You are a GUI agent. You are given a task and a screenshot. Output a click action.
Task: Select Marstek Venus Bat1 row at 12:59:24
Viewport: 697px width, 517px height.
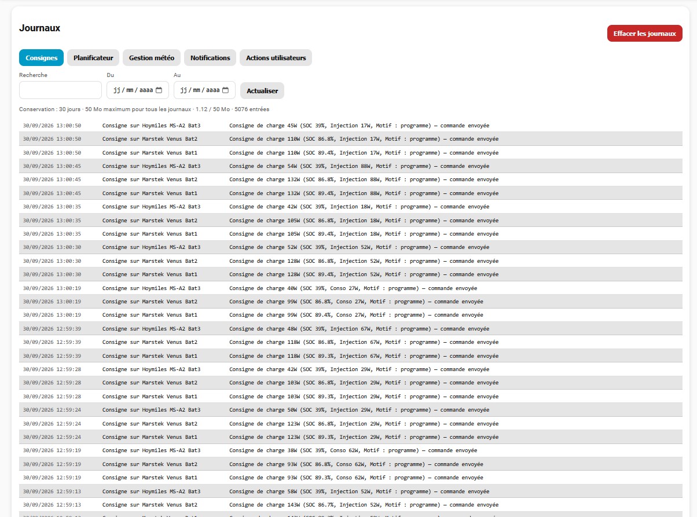(351, 437)
